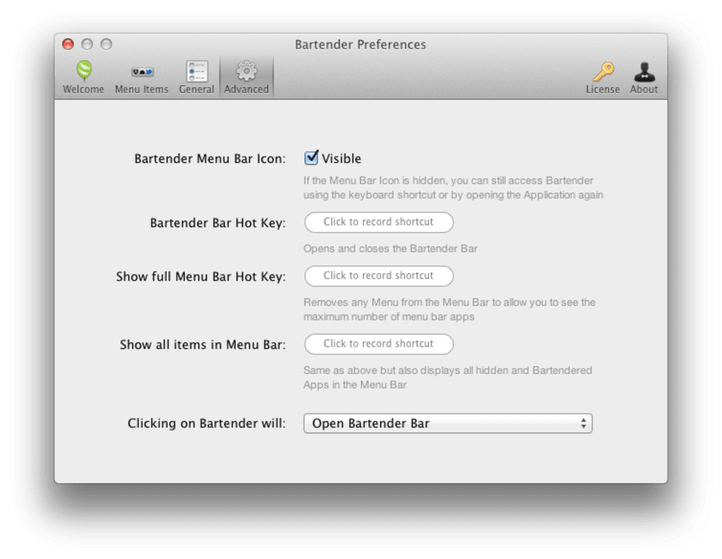The height and width of the screenshot is (559, 722).
Task: Click the Bartender Menu Bar Icon label
Action: click(x=210, y=159)
